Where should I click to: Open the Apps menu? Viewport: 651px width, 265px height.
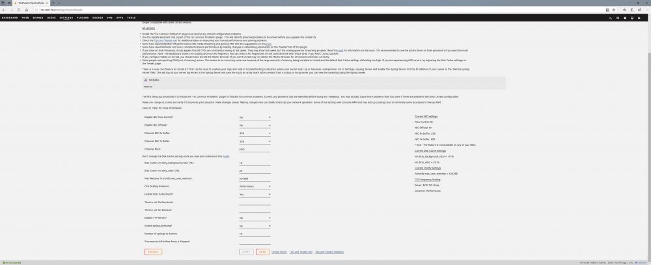click(120, 18)
